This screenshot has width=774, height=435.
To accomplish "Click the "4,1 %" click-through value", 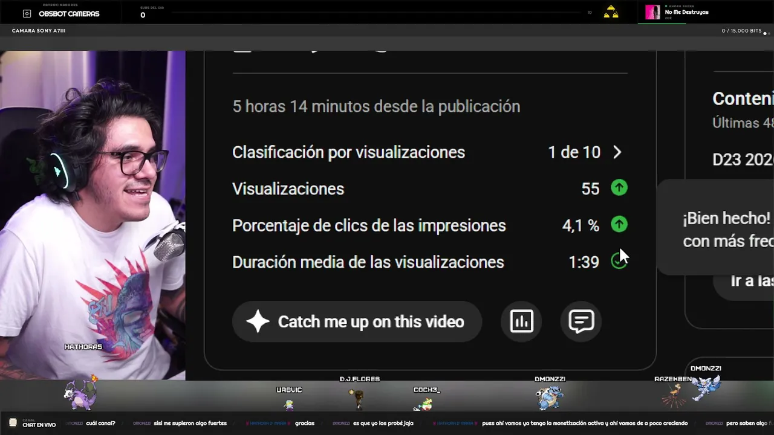I will point(580,225).
